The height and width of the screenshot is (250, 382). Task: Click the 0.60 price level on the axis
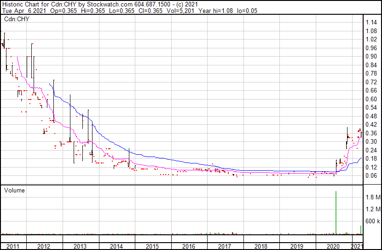pyautogui.click(x=370, y=99)
